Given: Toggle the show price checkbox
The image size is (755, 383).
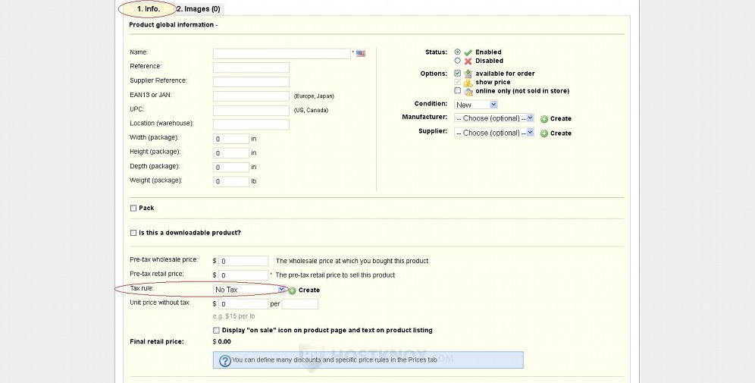Looking at the screenshot, I should tap(457, 82).
